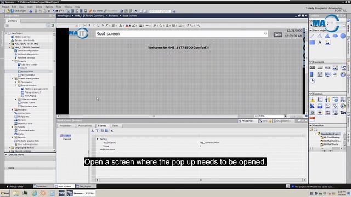
Task: Collapse the Pop-up screens folder
Action: coord(16,85)
